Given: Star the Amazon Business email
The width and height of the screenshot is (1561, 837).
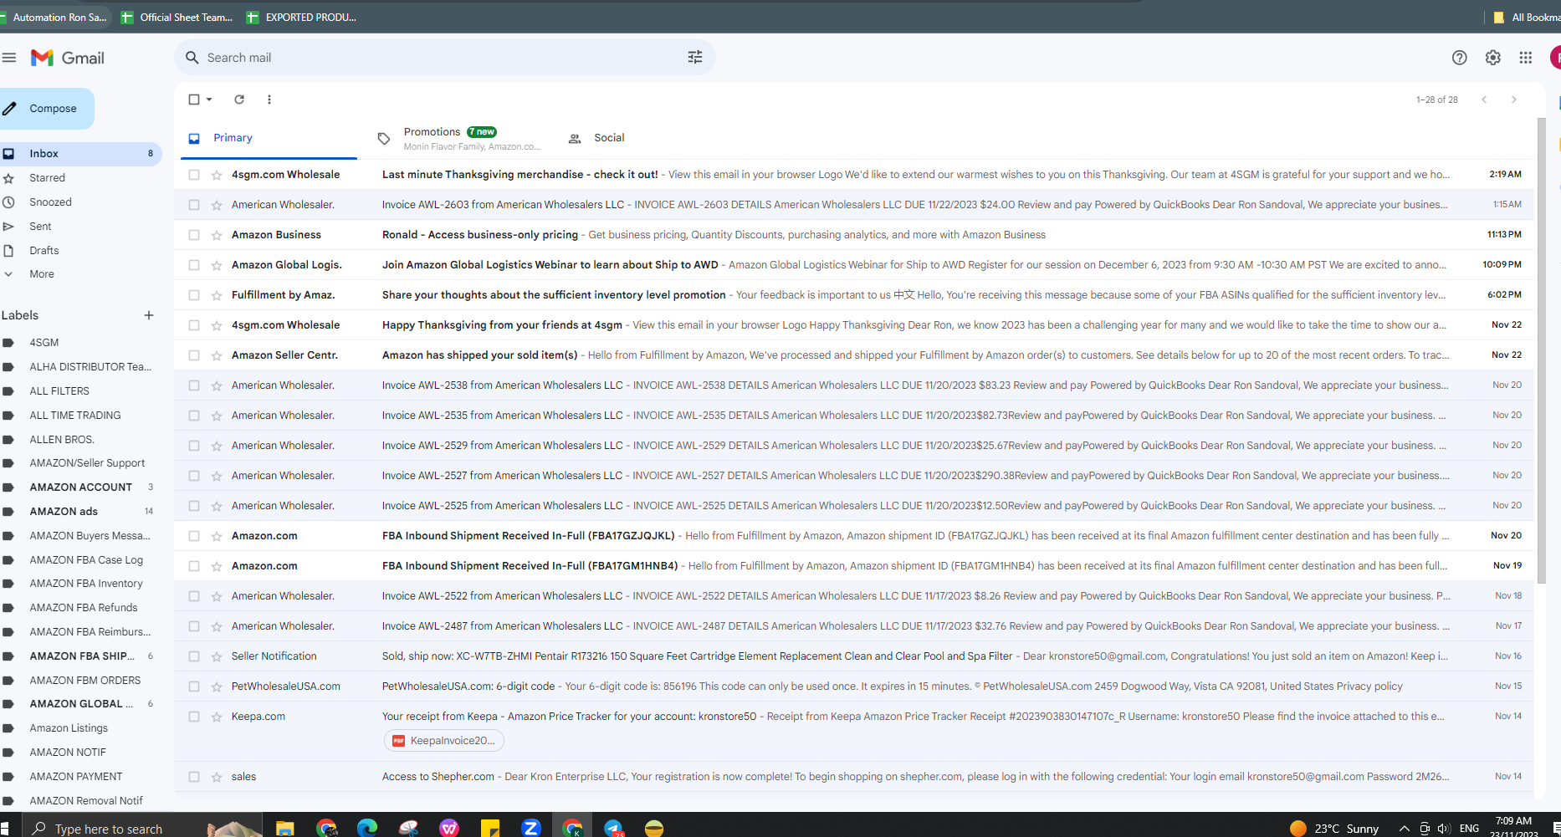Looking at the screenshot, I should point(217,235).
